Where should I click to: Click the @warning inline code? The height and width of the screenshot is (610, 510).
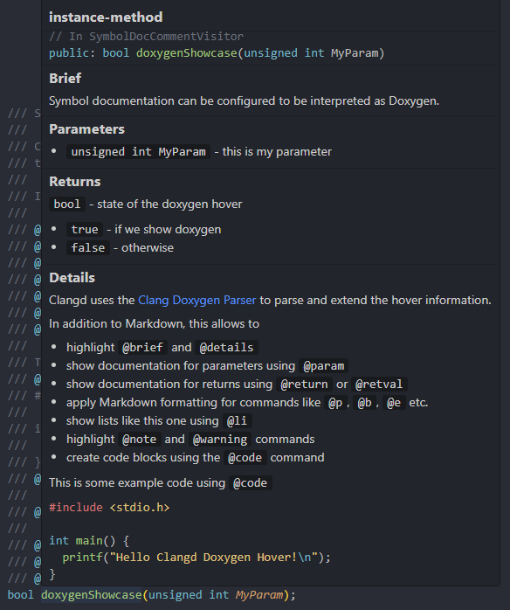tap(220, 439)
